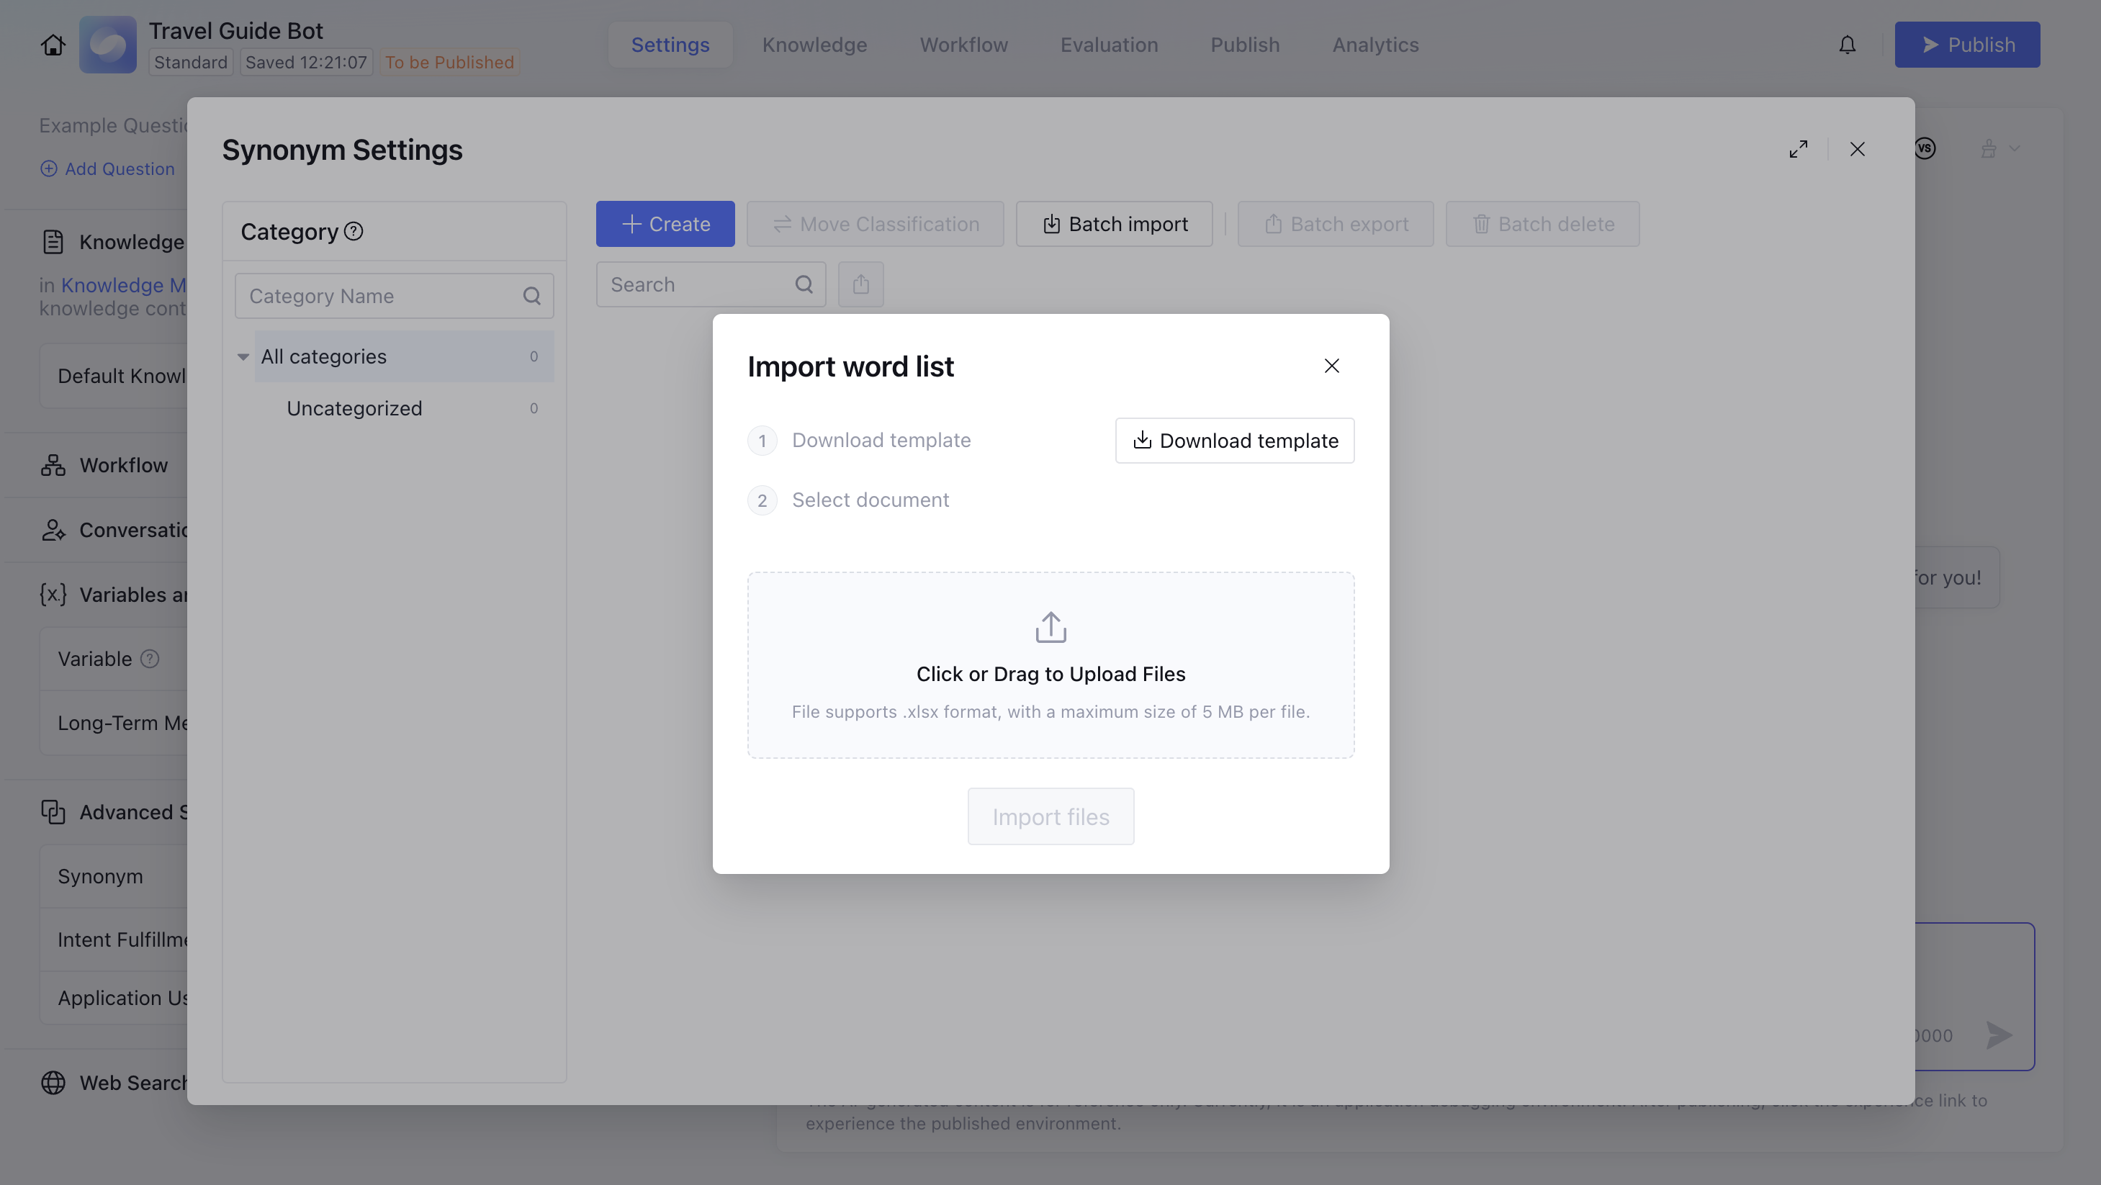Close the Import word list dialog
The width and height of the screenshot is (2101, 1185).
click(x=1331, y=366)
